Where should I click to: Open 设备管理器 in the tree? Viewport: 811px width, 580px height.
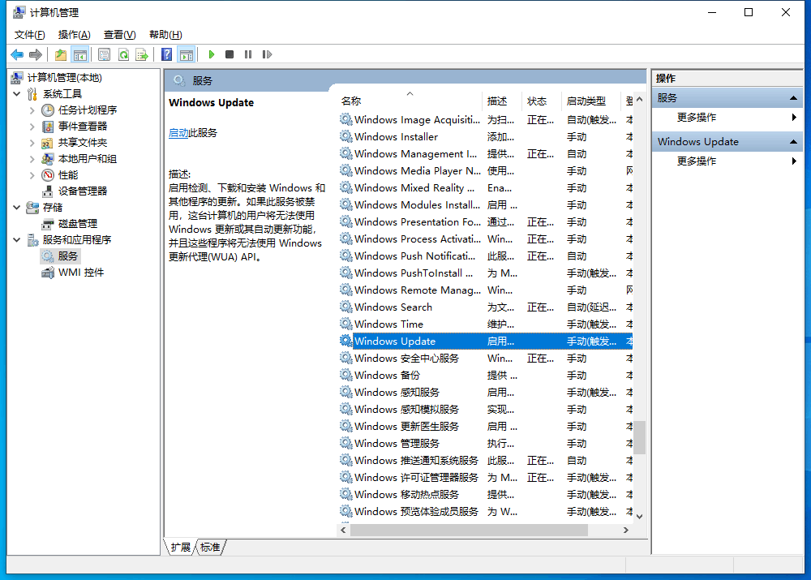coord(83,191)
